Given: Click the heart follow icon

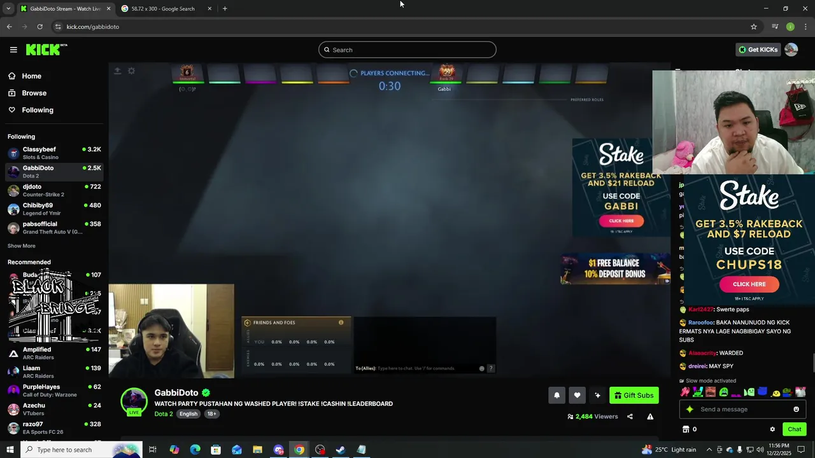Looking at the screenshot, I should 577,395.
